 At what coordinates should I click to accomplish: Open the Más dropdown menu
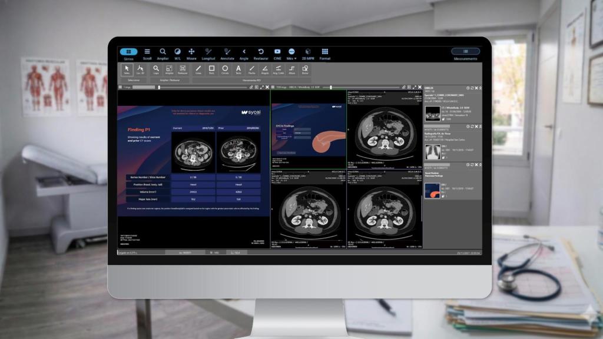[291, 54]
